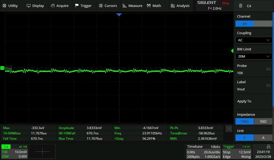Open the Trigger menu
The height and width of the screenshot is (160, 274).
83,6
